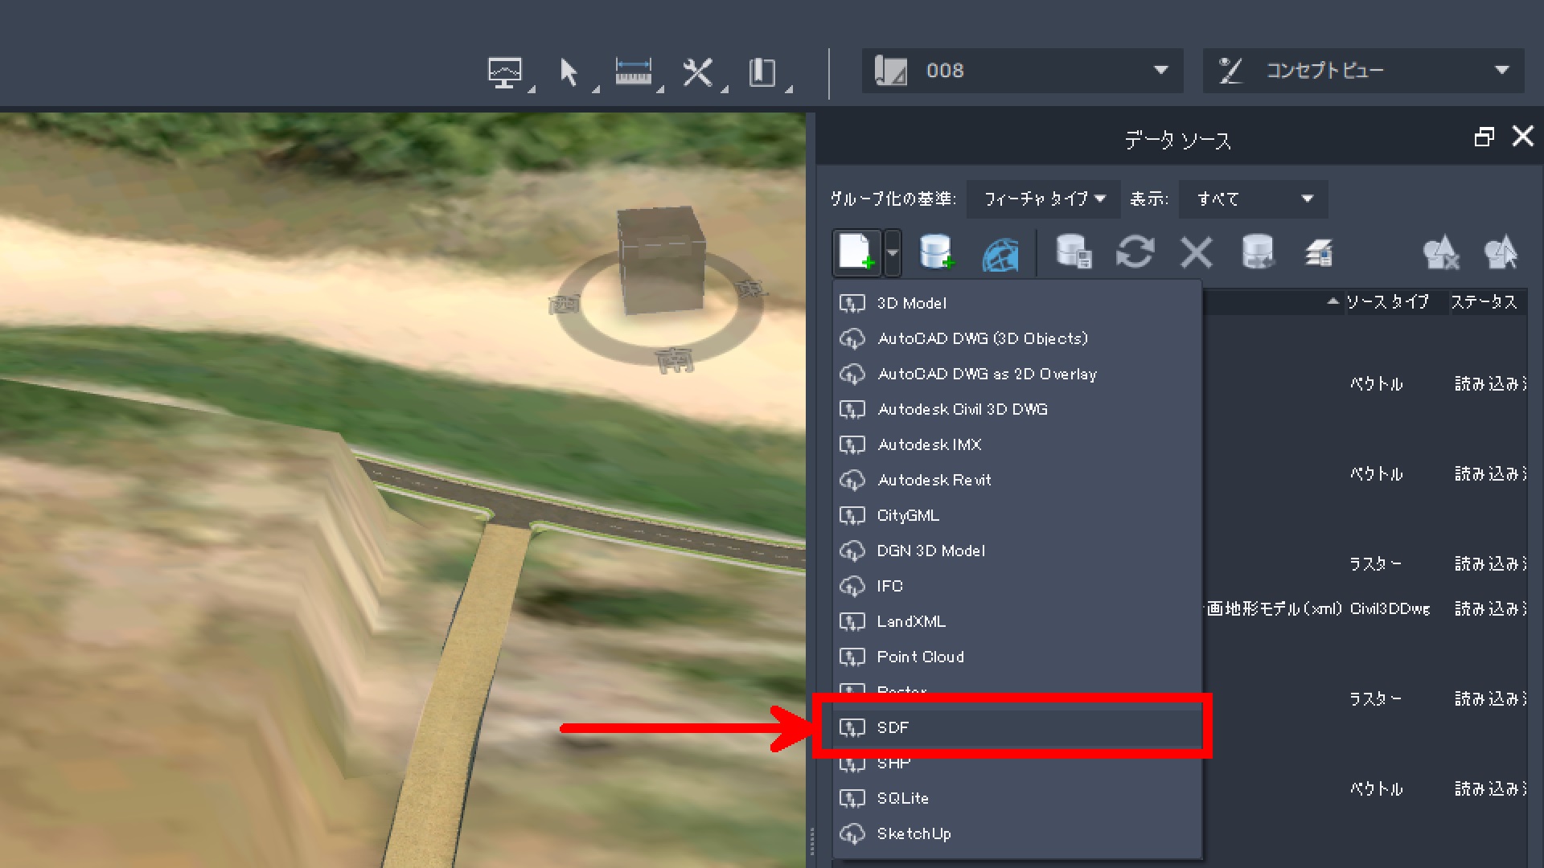Choose SketchUp from the import list
Viewport: 1544px width, 868px height.
tap(1017, 833)
